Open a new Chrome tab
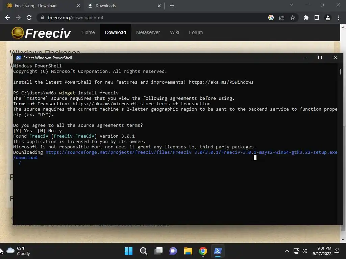 pos(172,6)
